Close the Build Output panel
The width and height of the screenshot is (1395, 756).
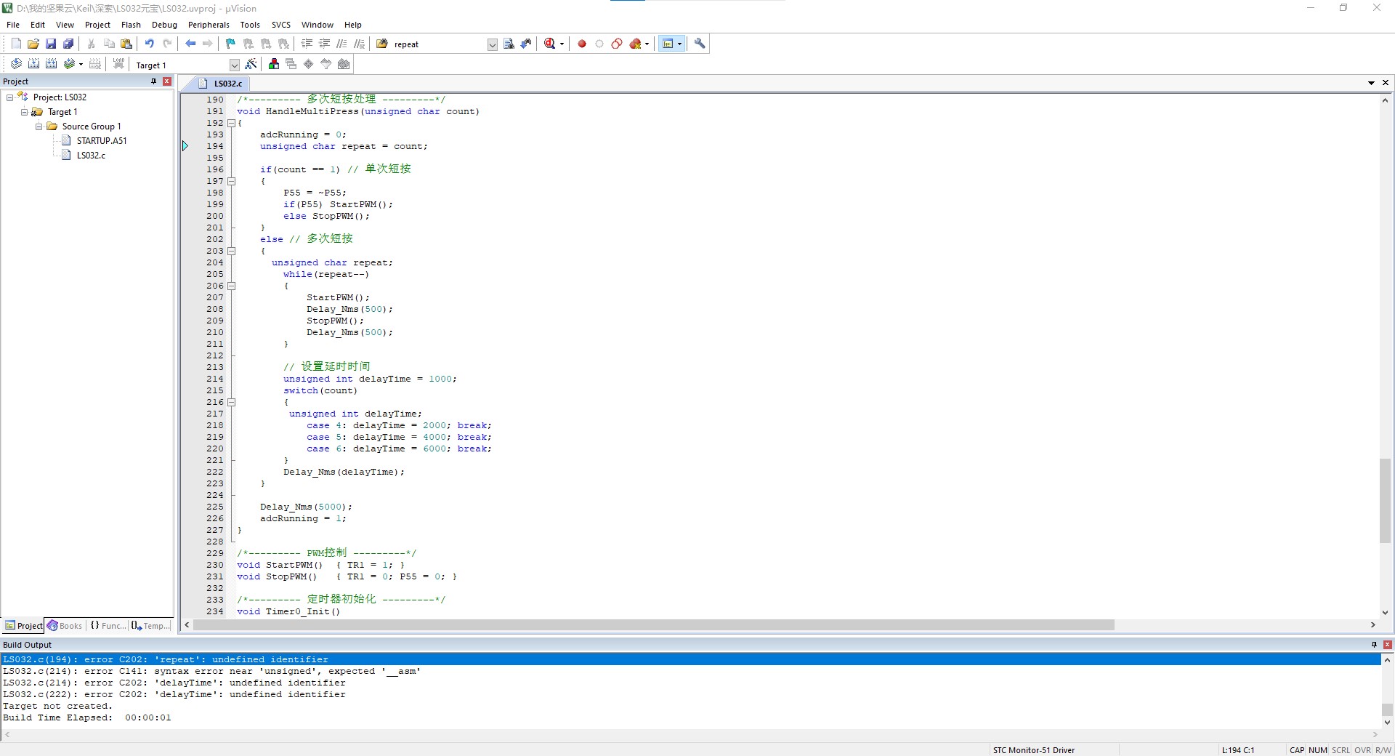click(1387, 645)
